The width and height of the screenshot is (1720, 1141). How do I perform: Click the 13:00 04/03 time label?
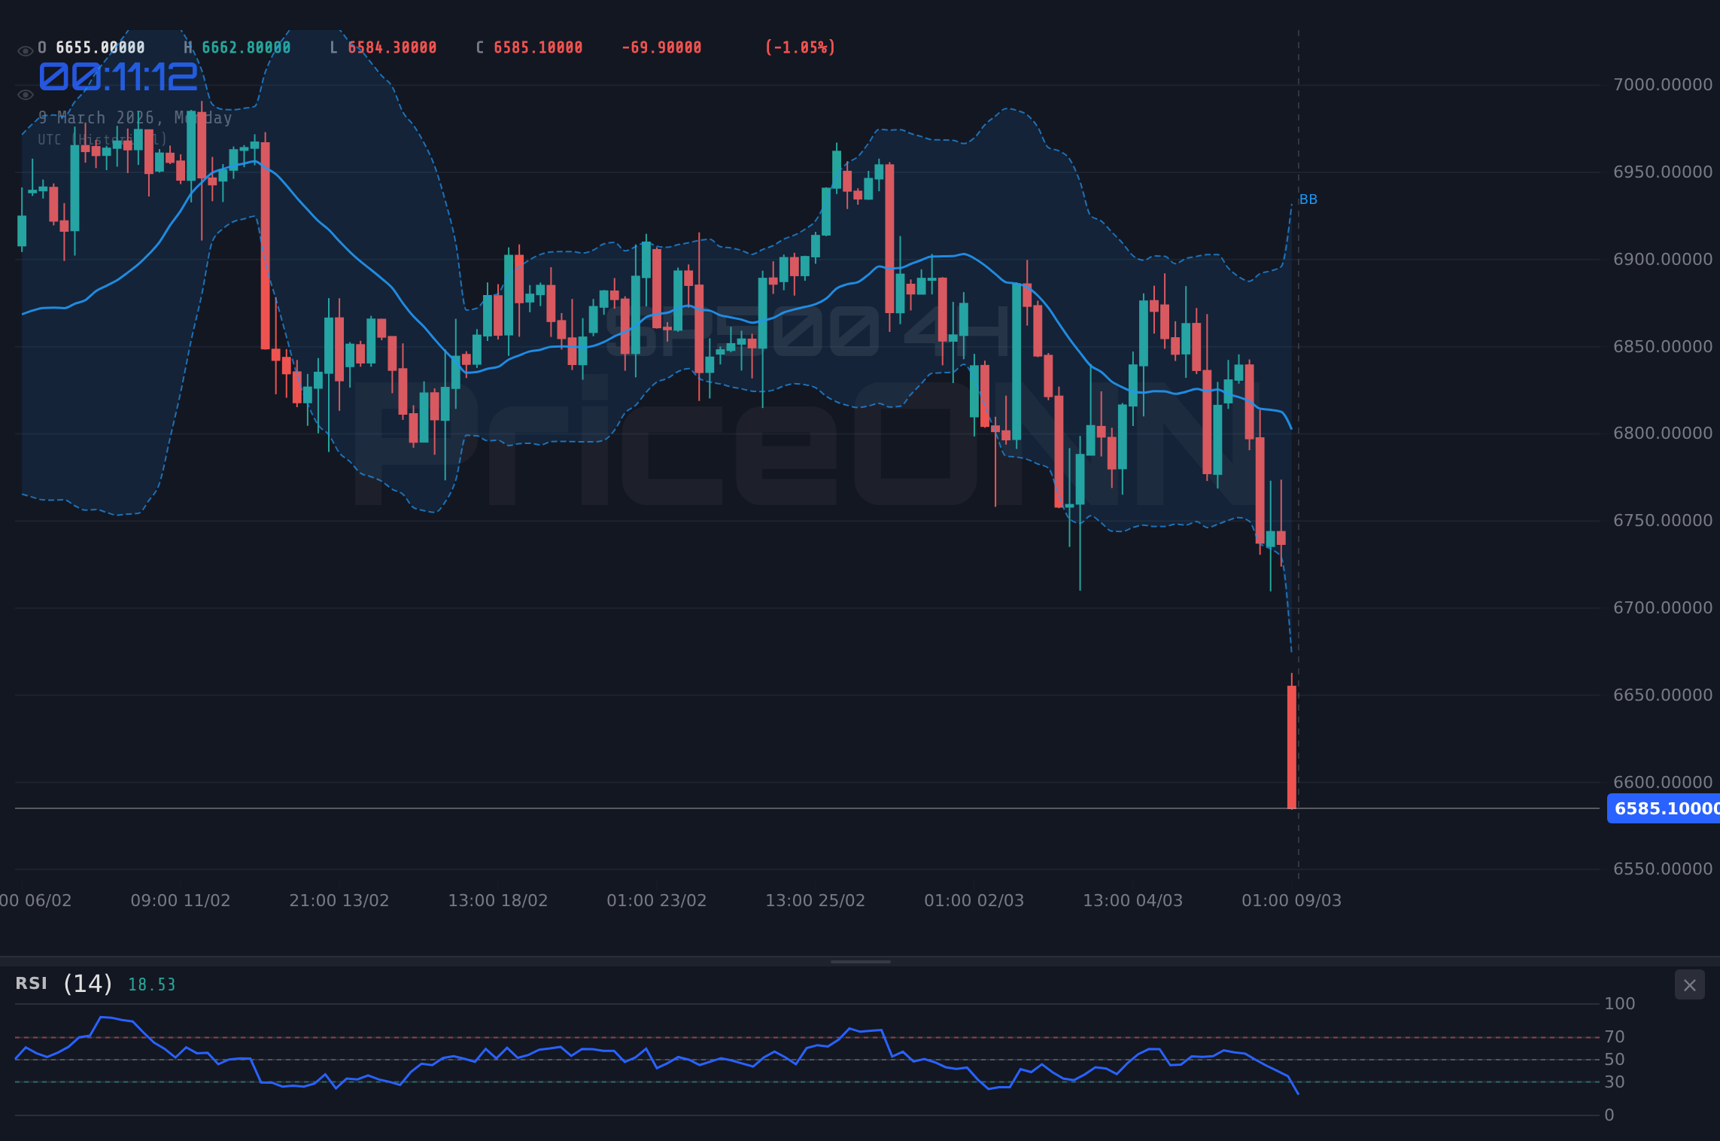pos(1133,900)
